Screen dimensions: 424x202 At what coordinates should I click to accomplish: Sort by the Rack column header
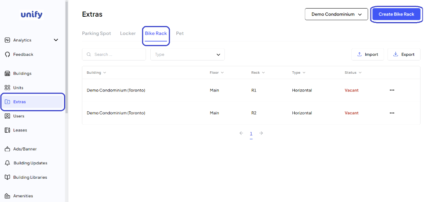[258, 73]
